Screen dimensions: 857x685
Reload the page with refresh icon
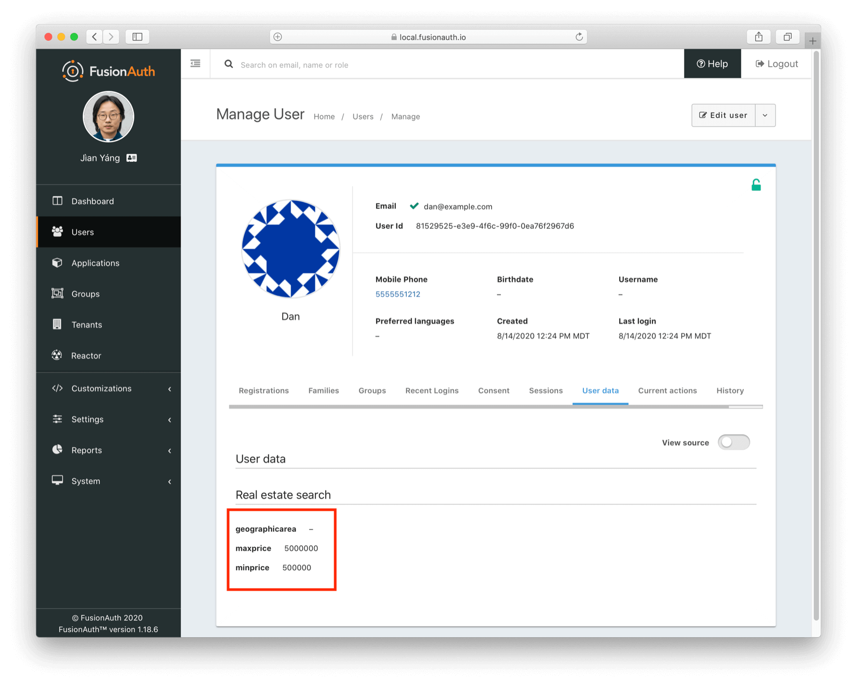coord(579,37)
